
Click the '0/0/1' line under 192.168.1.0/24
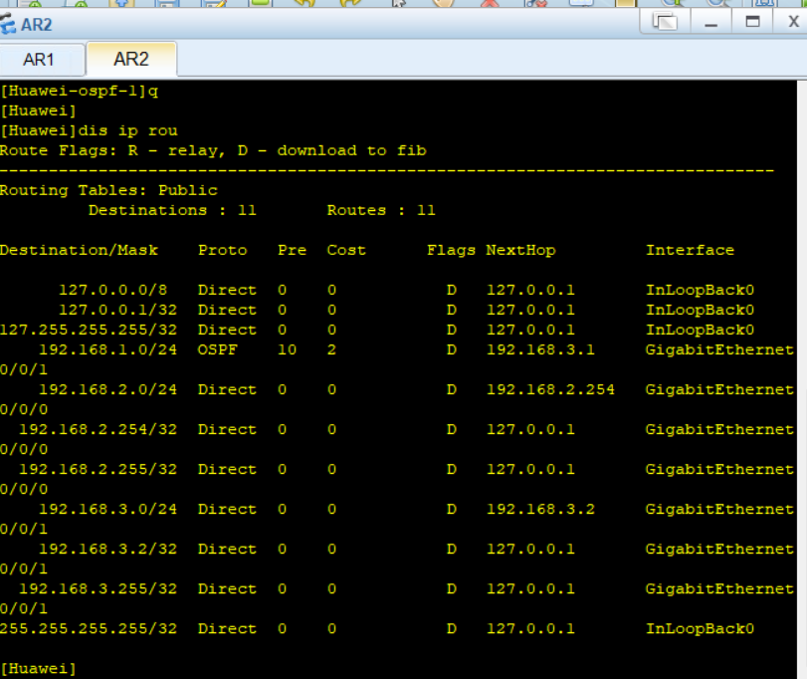click(24, 369)
